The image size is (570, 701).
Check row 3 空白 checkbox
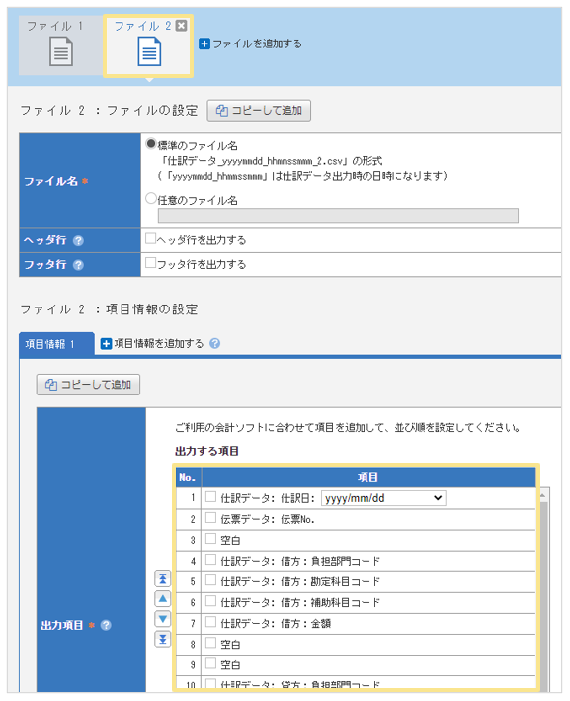click(210, 538)
